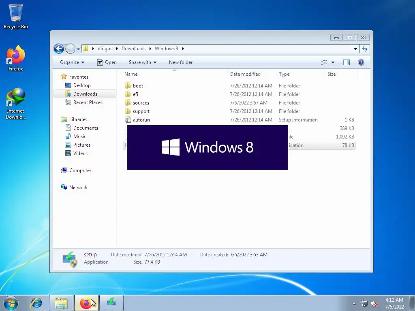The height and width of the screenshot is (311, 415).
Task: Click the greyed Forward arrow button
Action: pyautogui.click(x=70, y=49)
